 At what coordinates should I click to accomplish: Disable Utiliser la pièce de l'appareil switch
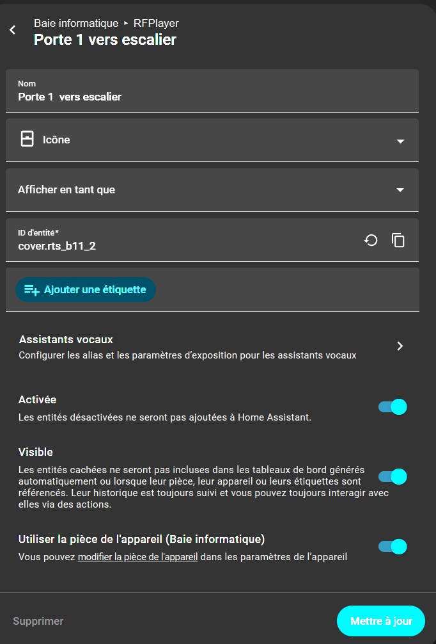393,547
